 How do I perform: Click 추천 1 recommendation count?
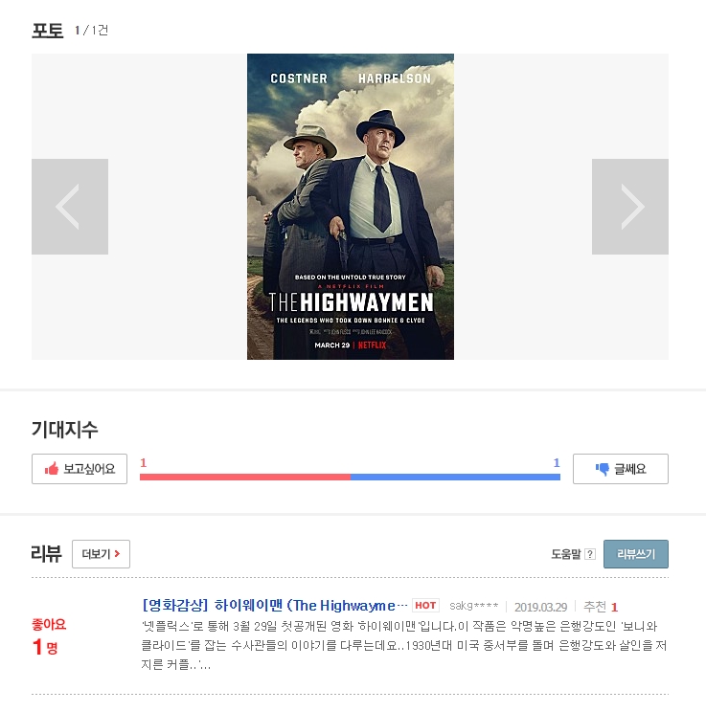601,607
